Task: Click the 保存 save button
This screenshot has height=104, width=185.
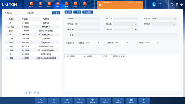Action: click(68, 12)
